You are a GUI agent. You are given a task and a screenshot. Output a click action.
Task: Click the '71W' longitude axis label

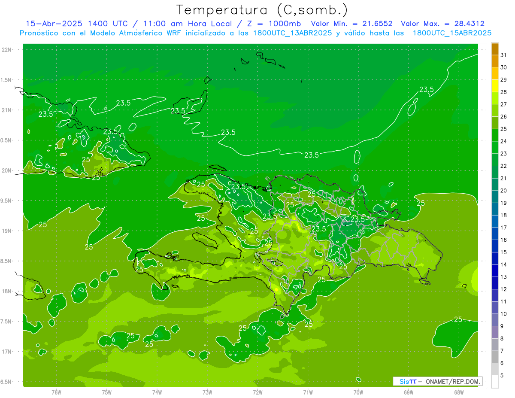point(308,392)
